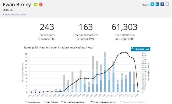The width and height of the screenshot is (172, 104).
Task: Open the 243 Publications count
Action: (x=47, y=27)
